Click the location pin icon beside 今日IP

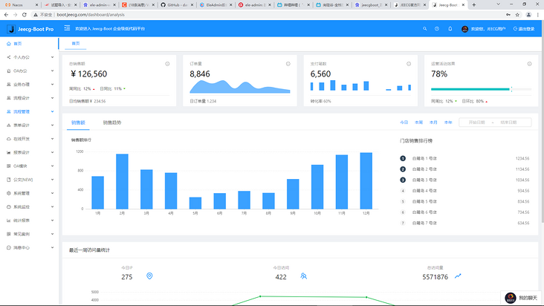149,276
